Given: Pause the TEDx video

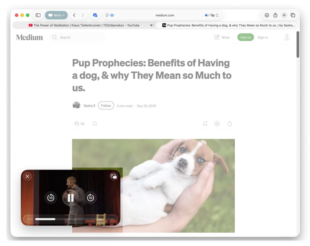Looking at the screenshot, I should pyautogui.click(x=71, y=198).
